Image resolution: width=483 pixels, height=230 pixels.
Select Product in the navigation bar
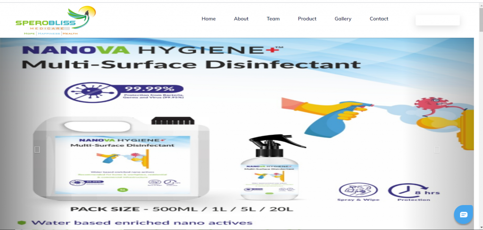(307, 19)
